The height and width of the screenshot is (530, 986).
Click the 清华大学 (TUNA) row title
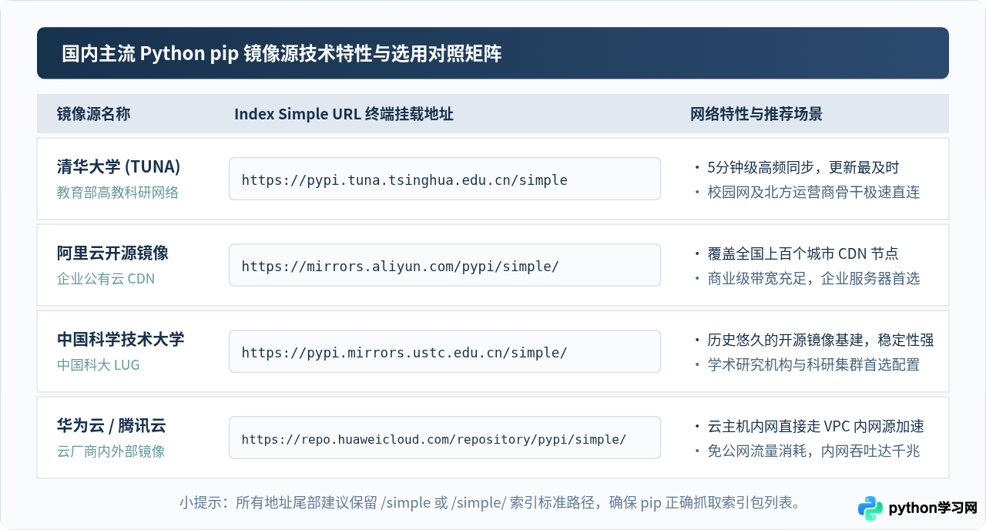coord(119,166)
